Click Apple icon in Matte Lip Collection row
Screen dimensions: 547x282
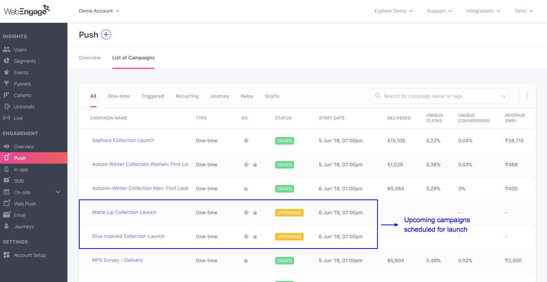point(255,212)
